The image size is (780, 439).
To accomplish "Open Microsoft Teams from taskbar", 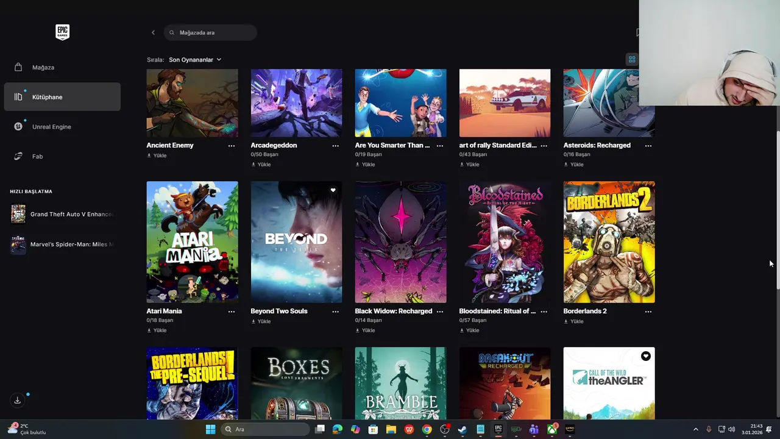I will click(x=534, y=429).
